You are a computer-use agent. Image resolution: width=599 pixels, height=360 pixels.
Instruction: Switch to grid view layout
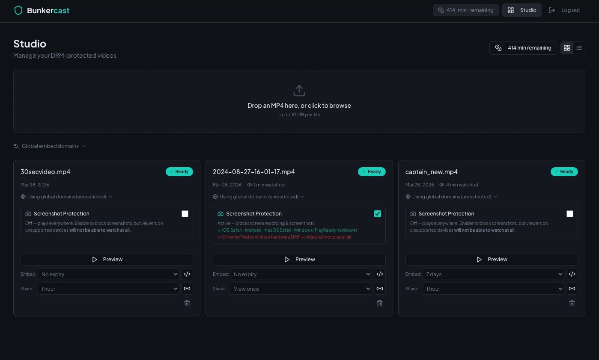click(567, 48)
